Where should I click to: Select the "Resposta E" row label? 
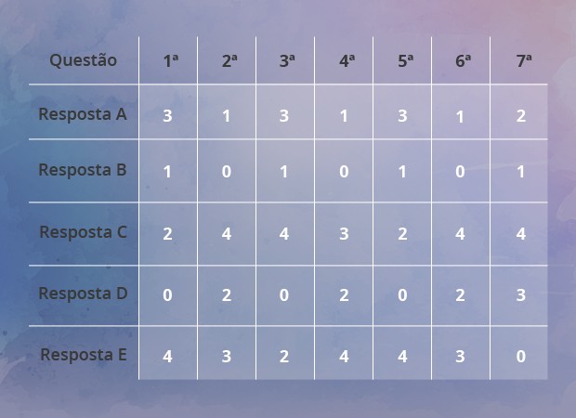[83, 355]
